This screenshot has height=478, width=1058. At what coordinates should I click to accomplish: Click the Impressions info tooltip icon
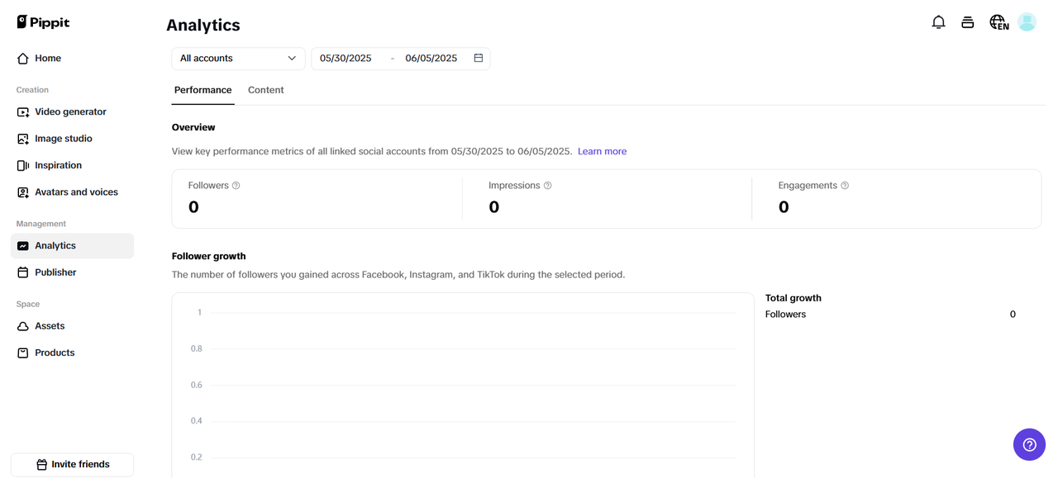(x=548, y=186)
